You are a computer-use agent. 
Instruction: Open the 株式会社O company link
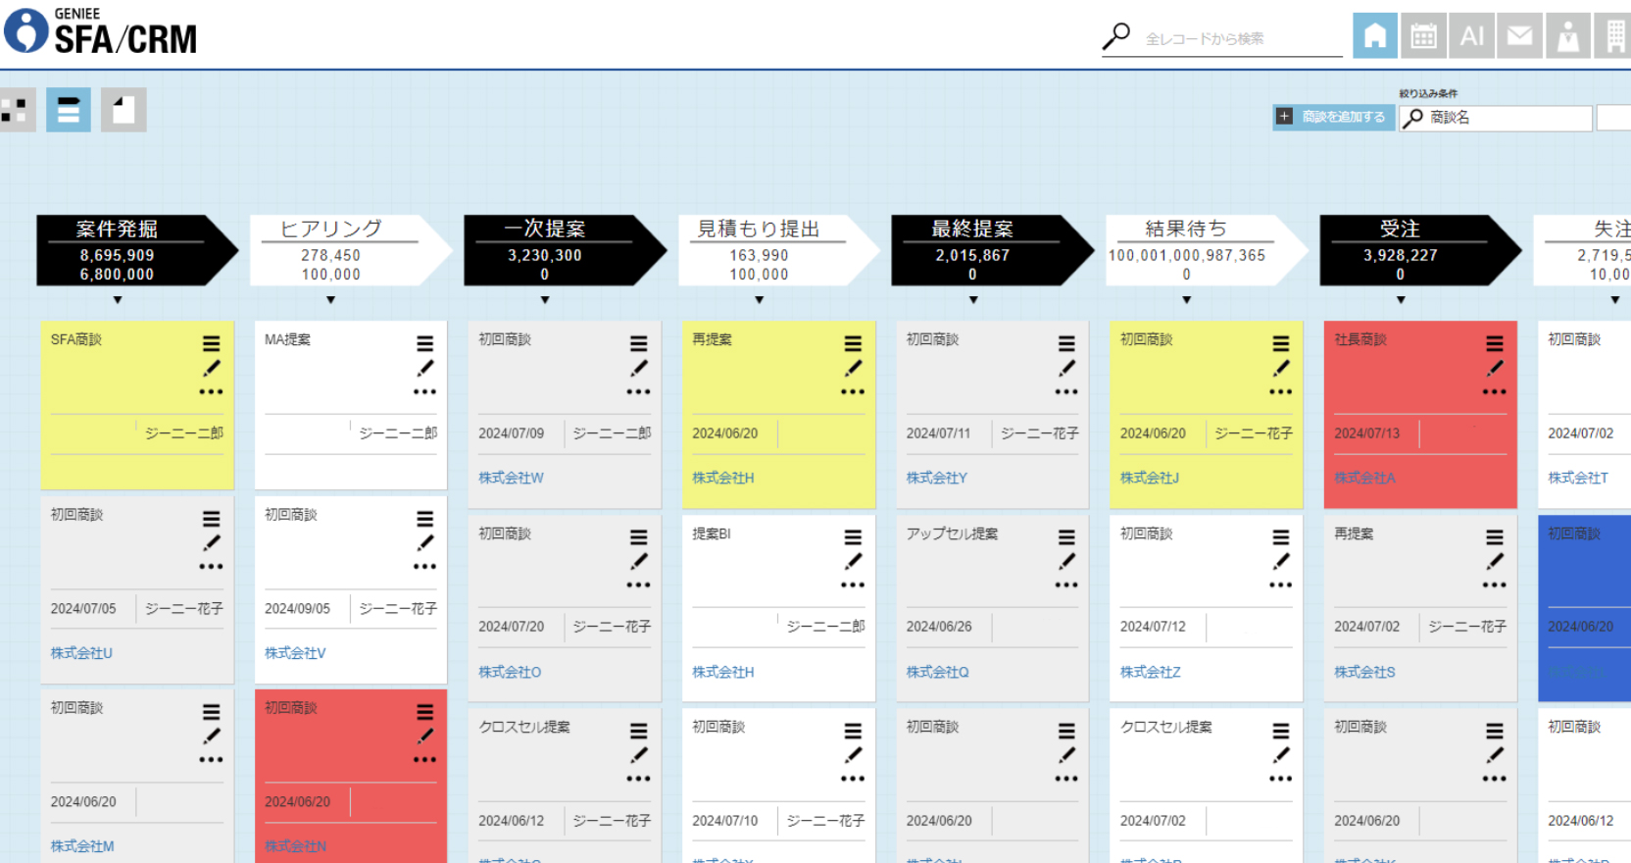pyautogui.click(x=510, y=672)
